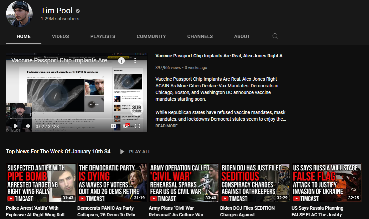Open the three-dot menu on video player

point(135,60)
